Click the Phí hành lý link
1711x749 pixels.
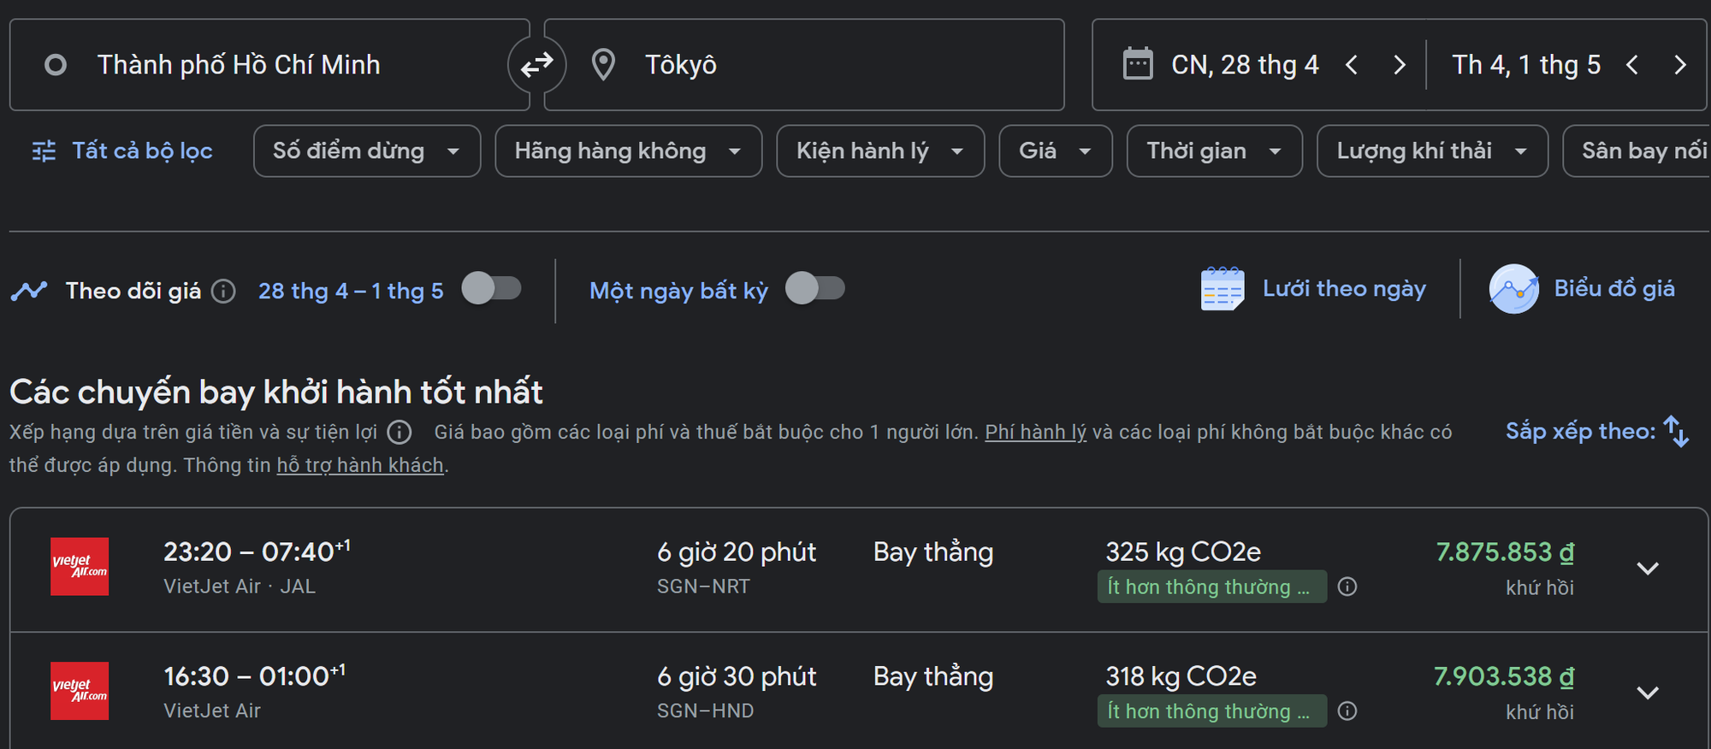point(1035,433)
